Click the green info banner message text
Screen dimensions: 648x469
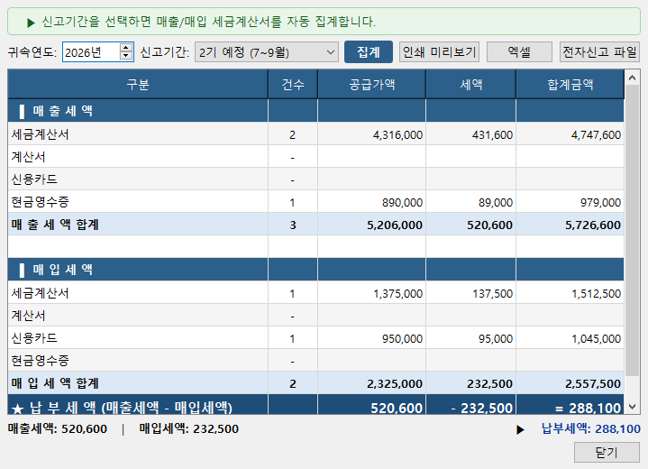[x=209, y=22]
